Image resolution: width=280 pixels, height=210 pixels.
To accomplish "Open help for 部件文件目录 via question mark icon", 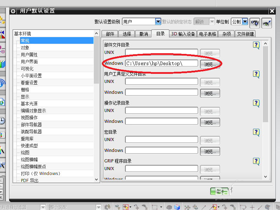I will click(x=256, y=45).
